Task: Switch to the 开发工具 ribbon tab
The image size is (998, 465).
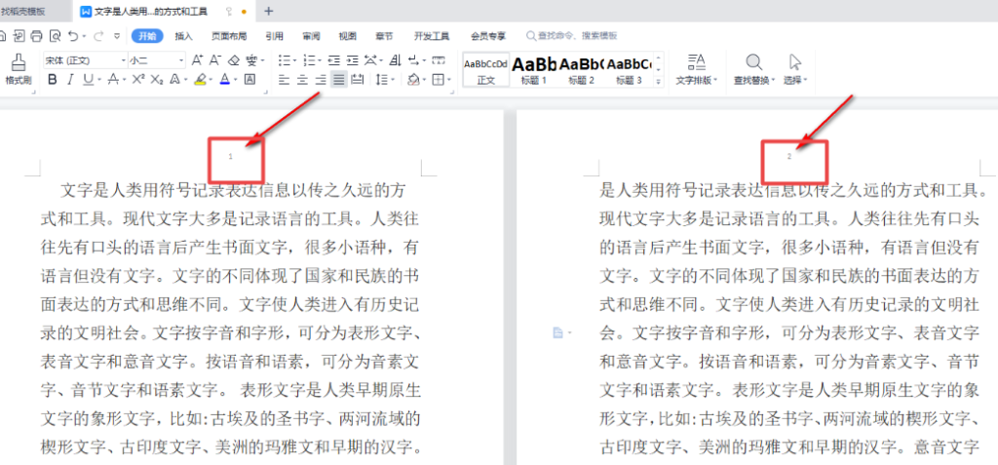Action: 432,36
